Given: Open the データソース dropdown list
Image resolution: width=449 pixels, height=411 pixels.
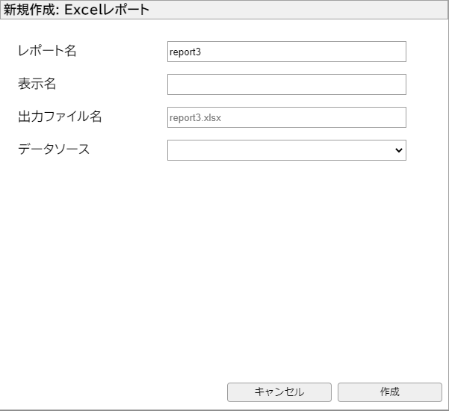Looking at the screenshot, I should (x=286, y=150).
